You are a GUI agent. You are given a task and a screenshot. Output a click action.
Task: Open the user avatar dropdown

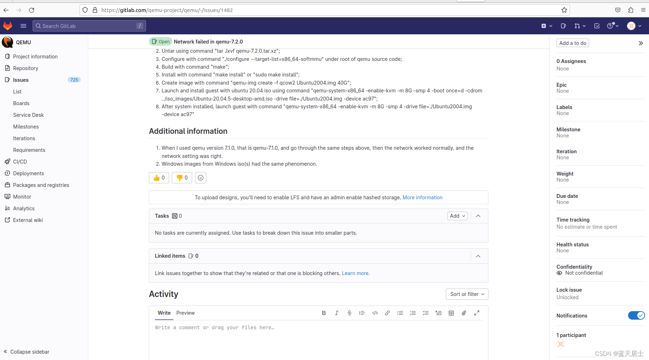(634, 26)
